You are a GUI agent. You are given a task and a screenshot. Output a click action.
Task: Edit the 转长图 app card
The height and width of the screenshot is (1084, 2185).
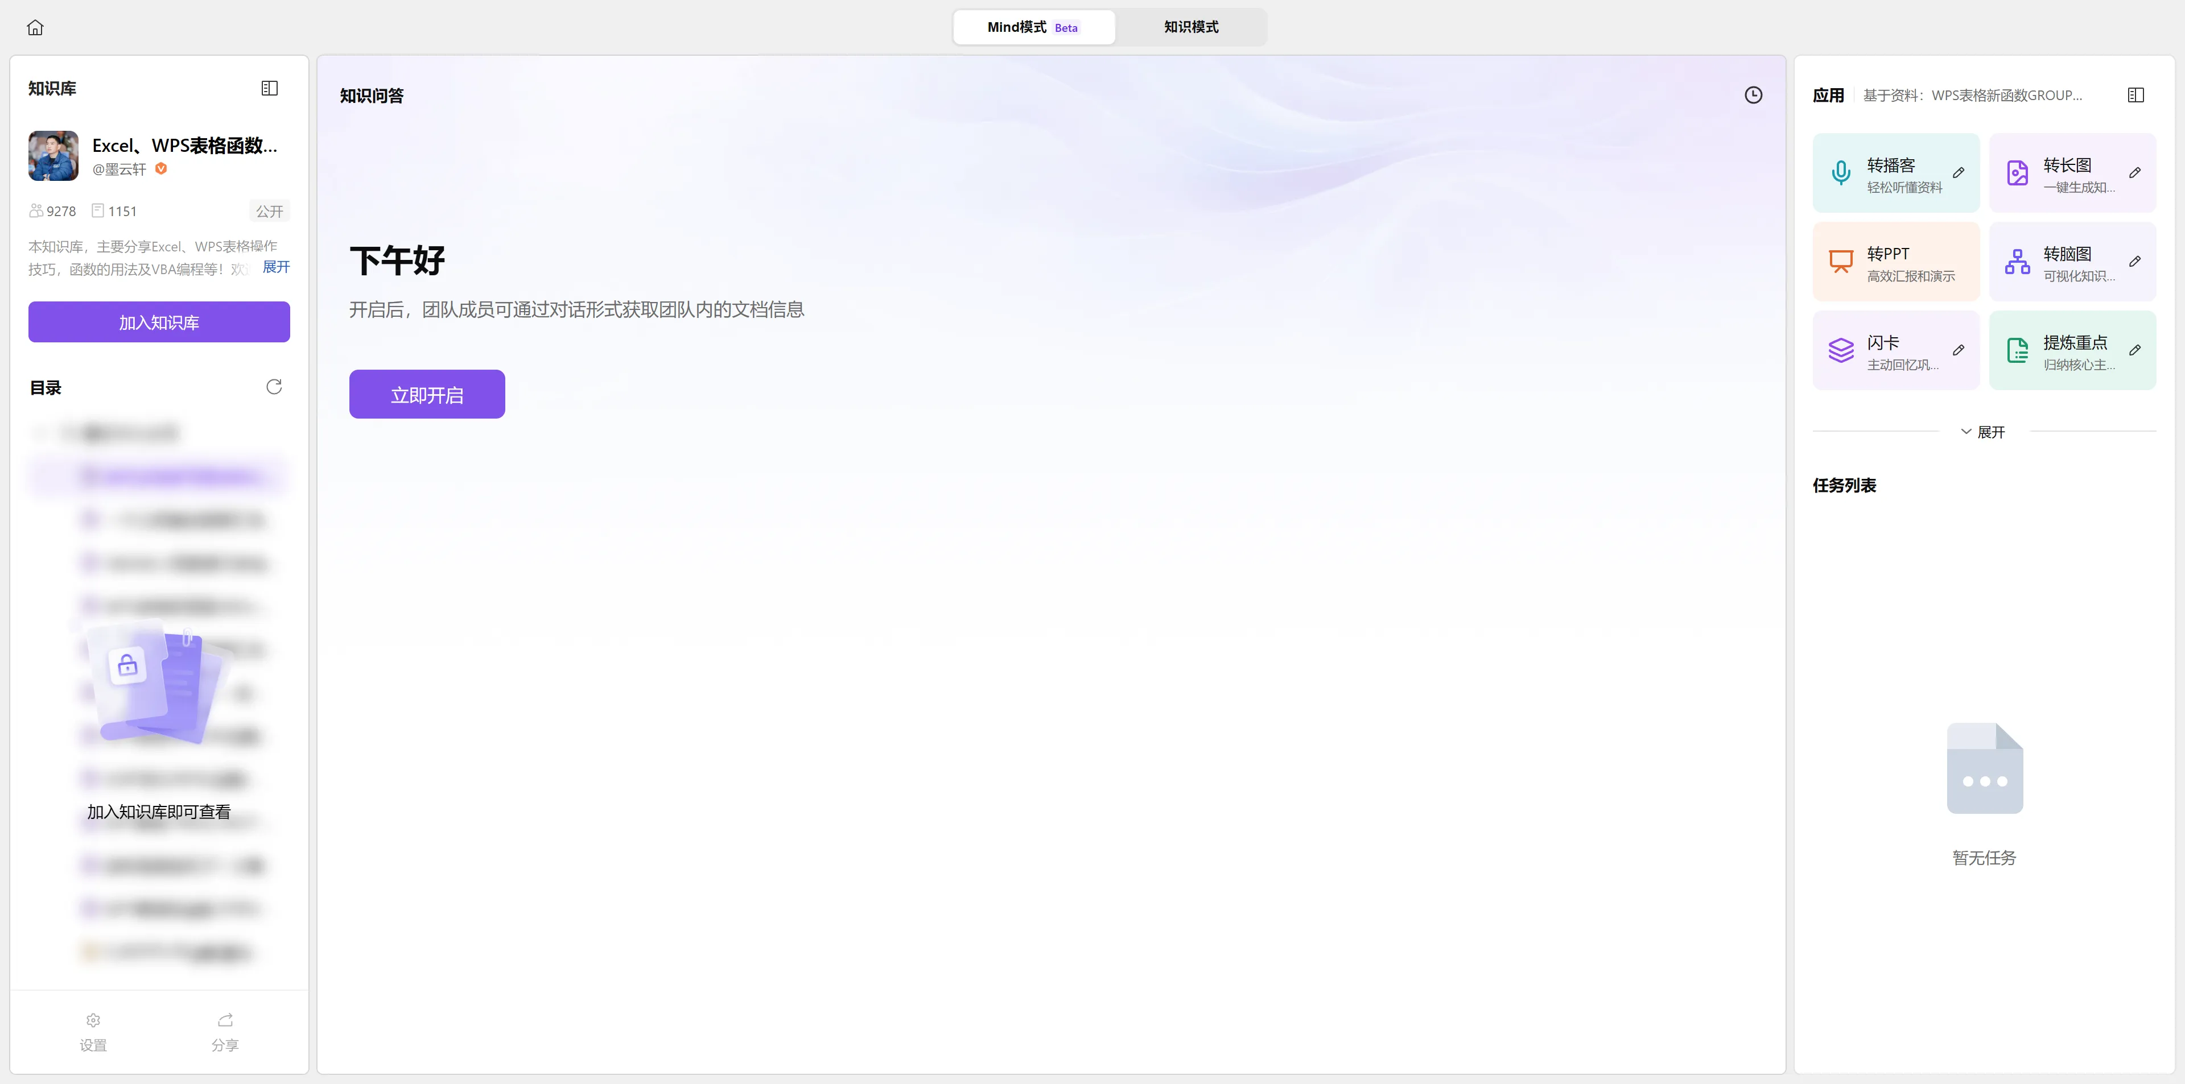point(2135,172)
